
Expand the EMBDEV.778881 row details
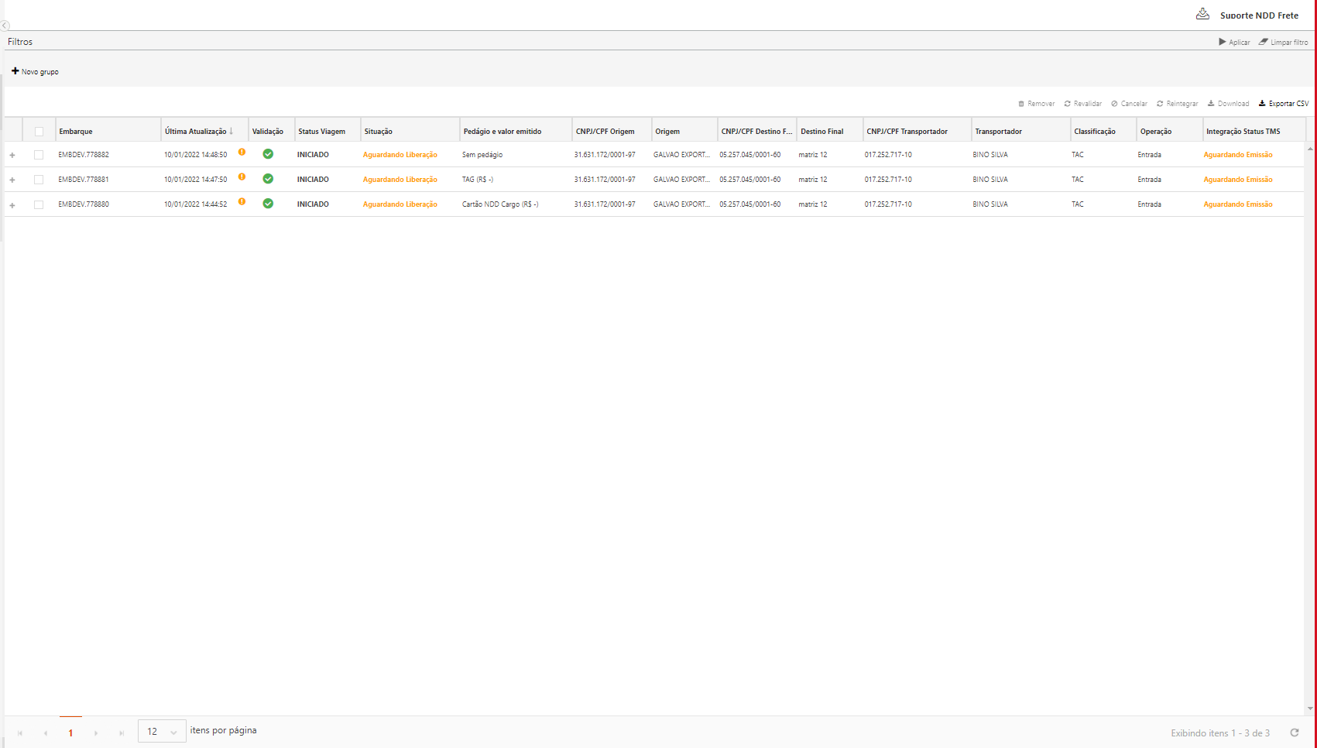(12, 180)
